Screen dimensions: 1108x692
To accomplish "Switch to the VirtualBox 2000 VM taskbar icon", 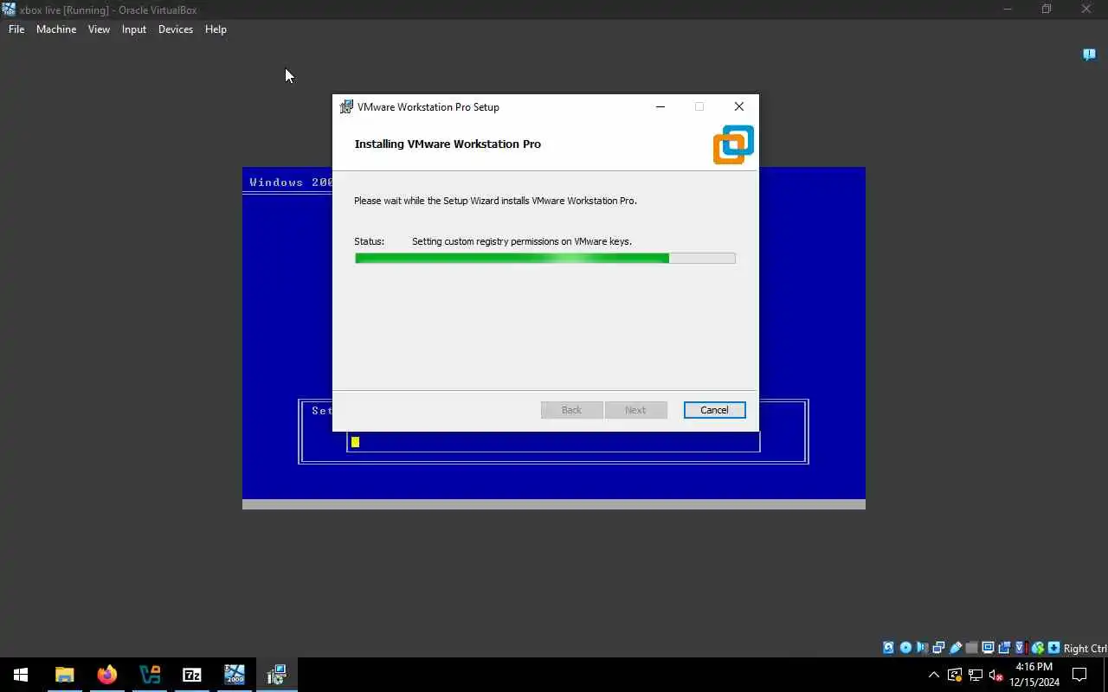I will [234, 675].
